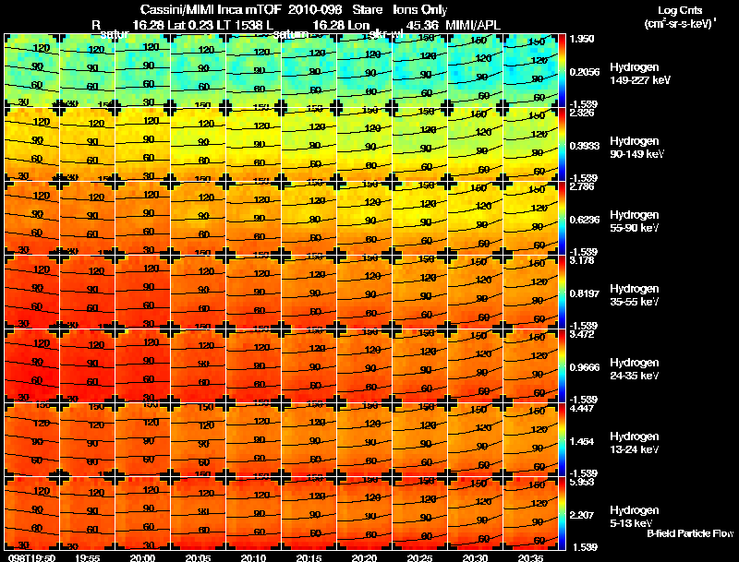739x562 pixels.
Task: Click the '0.3933' color scale midpoint
Action: 585,146
